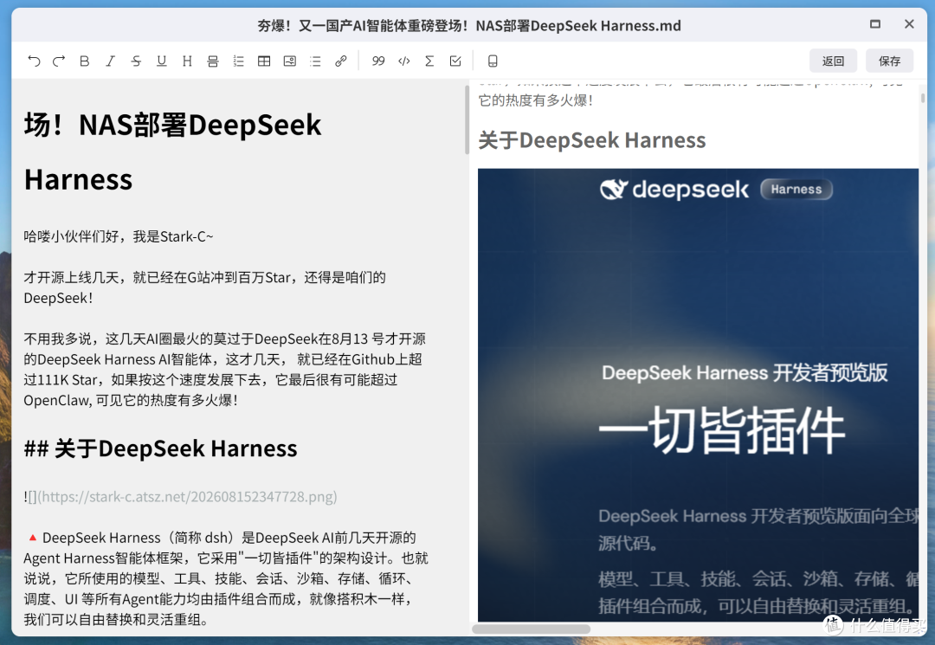935x645 pixels.
Task: Apply strikethrough formatting
Action: [x=136, y=61]
